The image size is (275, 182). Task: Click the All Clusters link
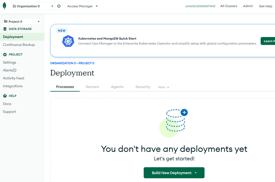[x=229, y=6]
